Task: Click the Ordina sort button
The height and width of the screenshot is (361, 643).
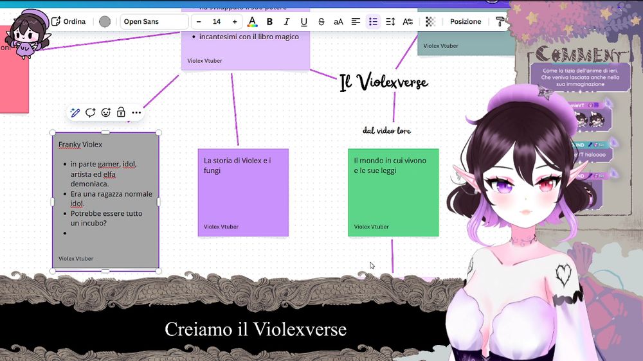Action: 69,21
